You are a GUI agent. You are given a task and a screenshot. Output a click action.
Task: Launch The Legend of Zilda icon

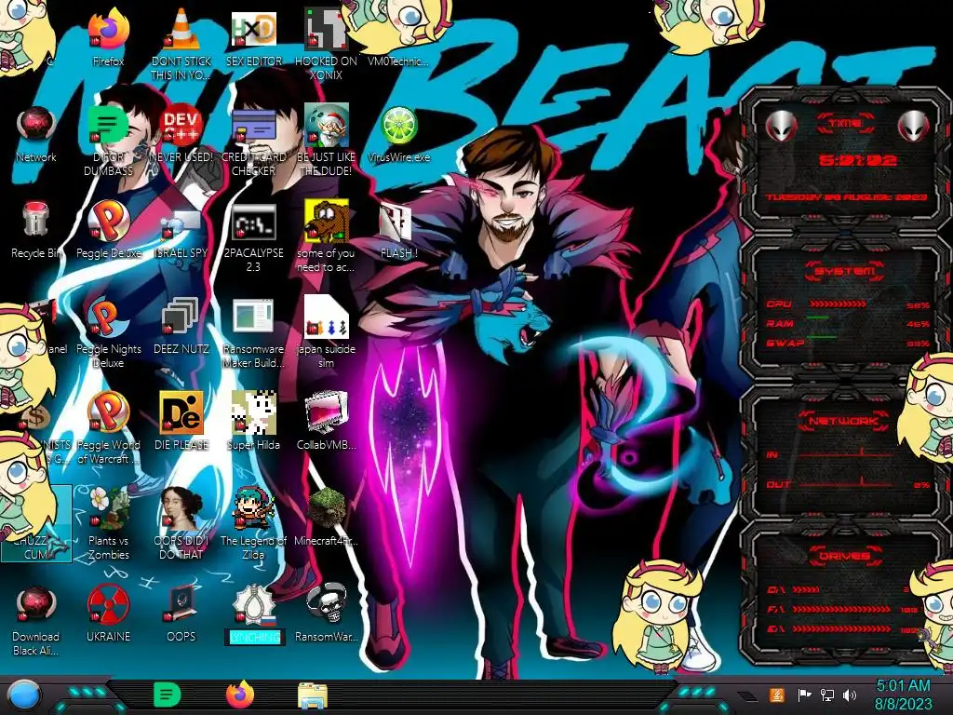253,509
